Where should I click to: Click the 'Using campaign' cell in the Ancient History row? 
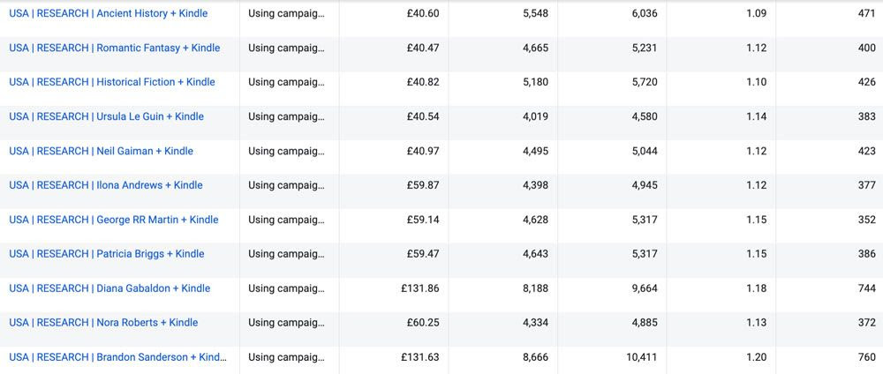(286, 13)
